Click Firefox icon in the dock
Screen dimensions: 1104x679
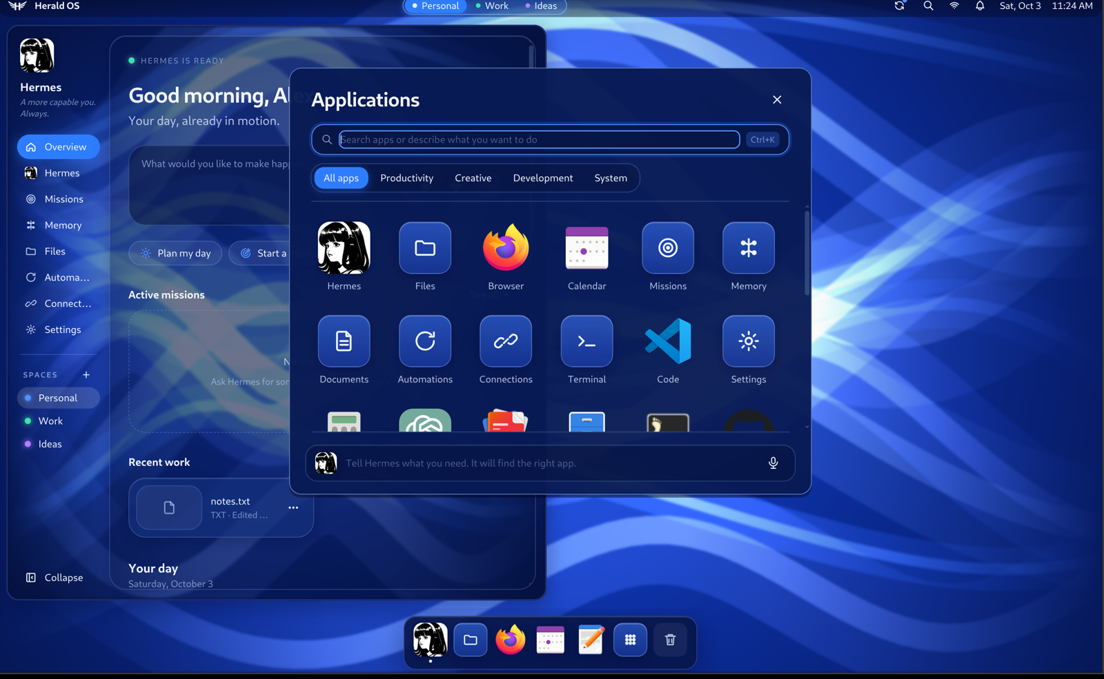511,640
